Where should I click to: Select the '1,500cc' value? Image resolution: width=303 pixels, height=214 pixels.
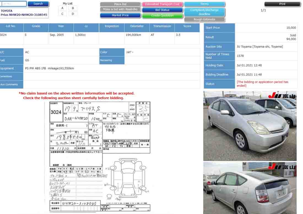point(80,35)
